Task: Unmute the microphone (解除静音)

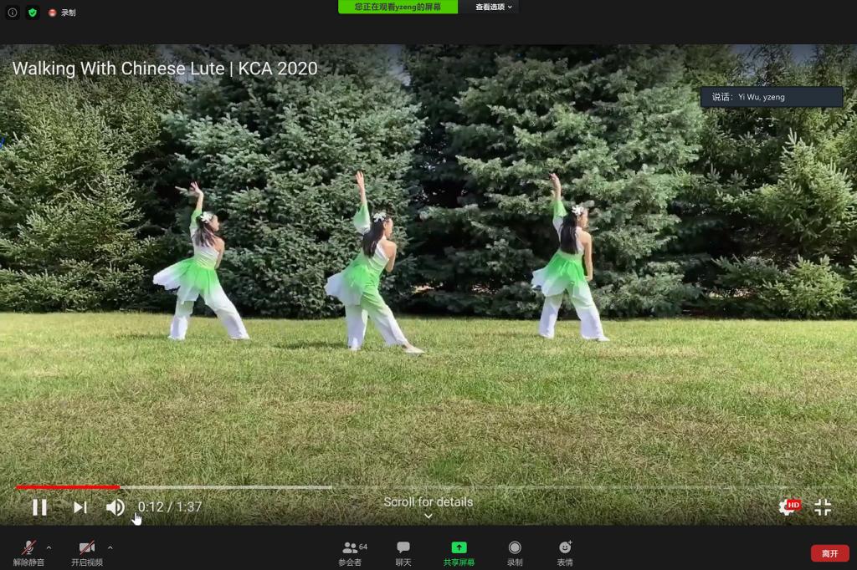Action: pos(28,552)
